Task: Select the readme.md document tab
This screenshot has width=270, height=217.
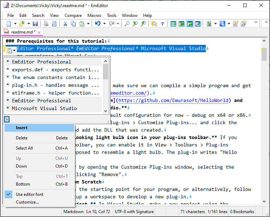Action: click(x=23, y=32)
